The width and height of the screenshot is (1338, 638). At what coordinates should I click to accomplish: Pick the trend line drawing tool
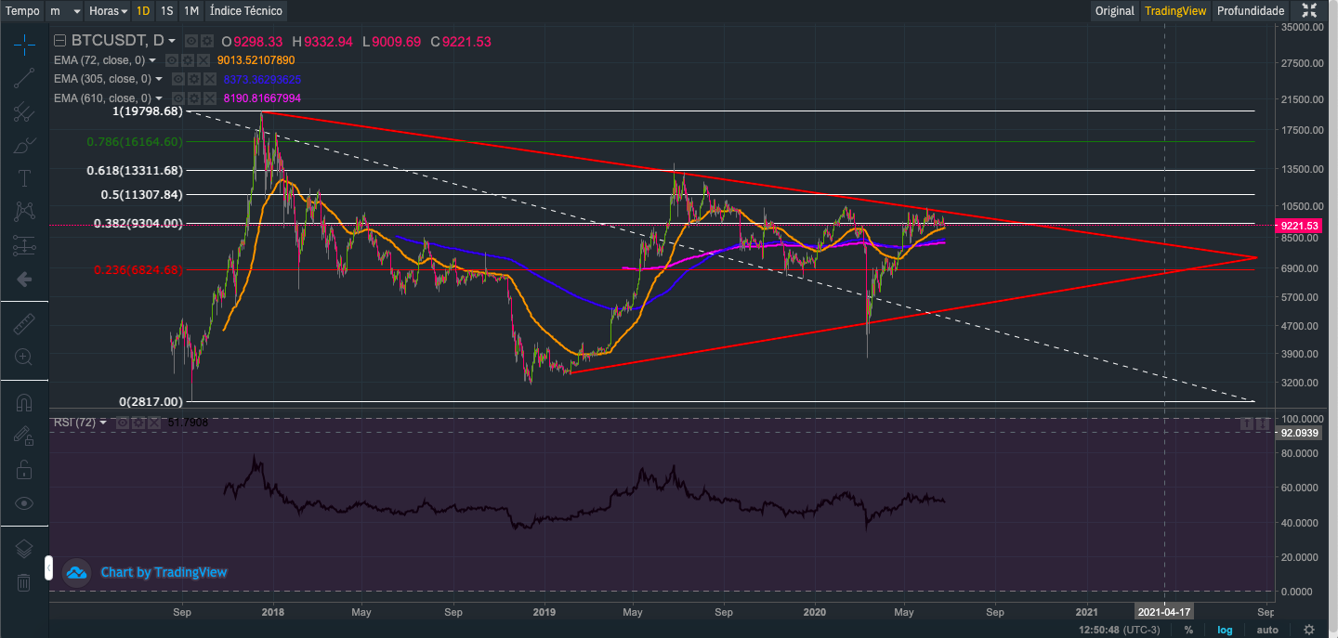24,78
